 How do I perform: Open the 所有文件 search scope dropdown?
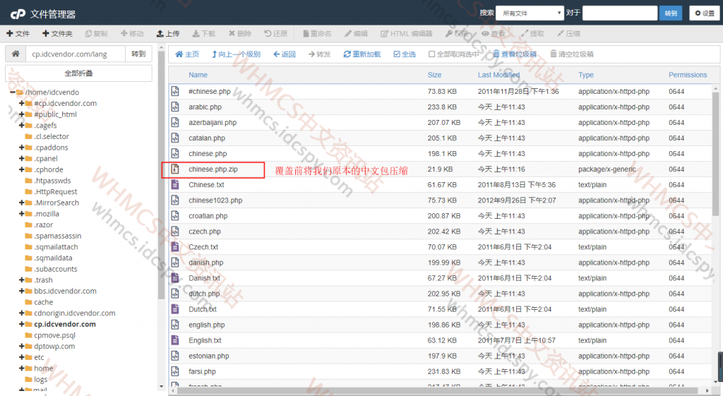530,13
